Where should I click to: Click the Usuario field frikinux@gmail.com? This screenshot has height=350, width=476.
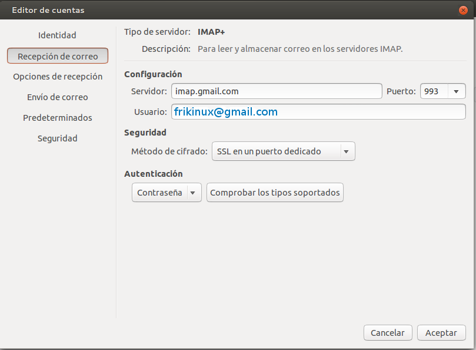point(318,111)
